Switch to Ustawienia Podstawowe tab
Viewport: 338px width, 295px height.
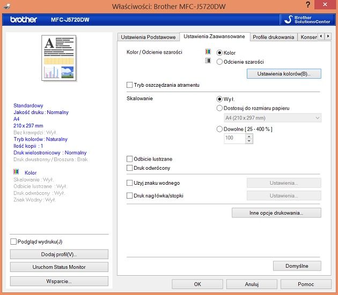coord(148,37)
